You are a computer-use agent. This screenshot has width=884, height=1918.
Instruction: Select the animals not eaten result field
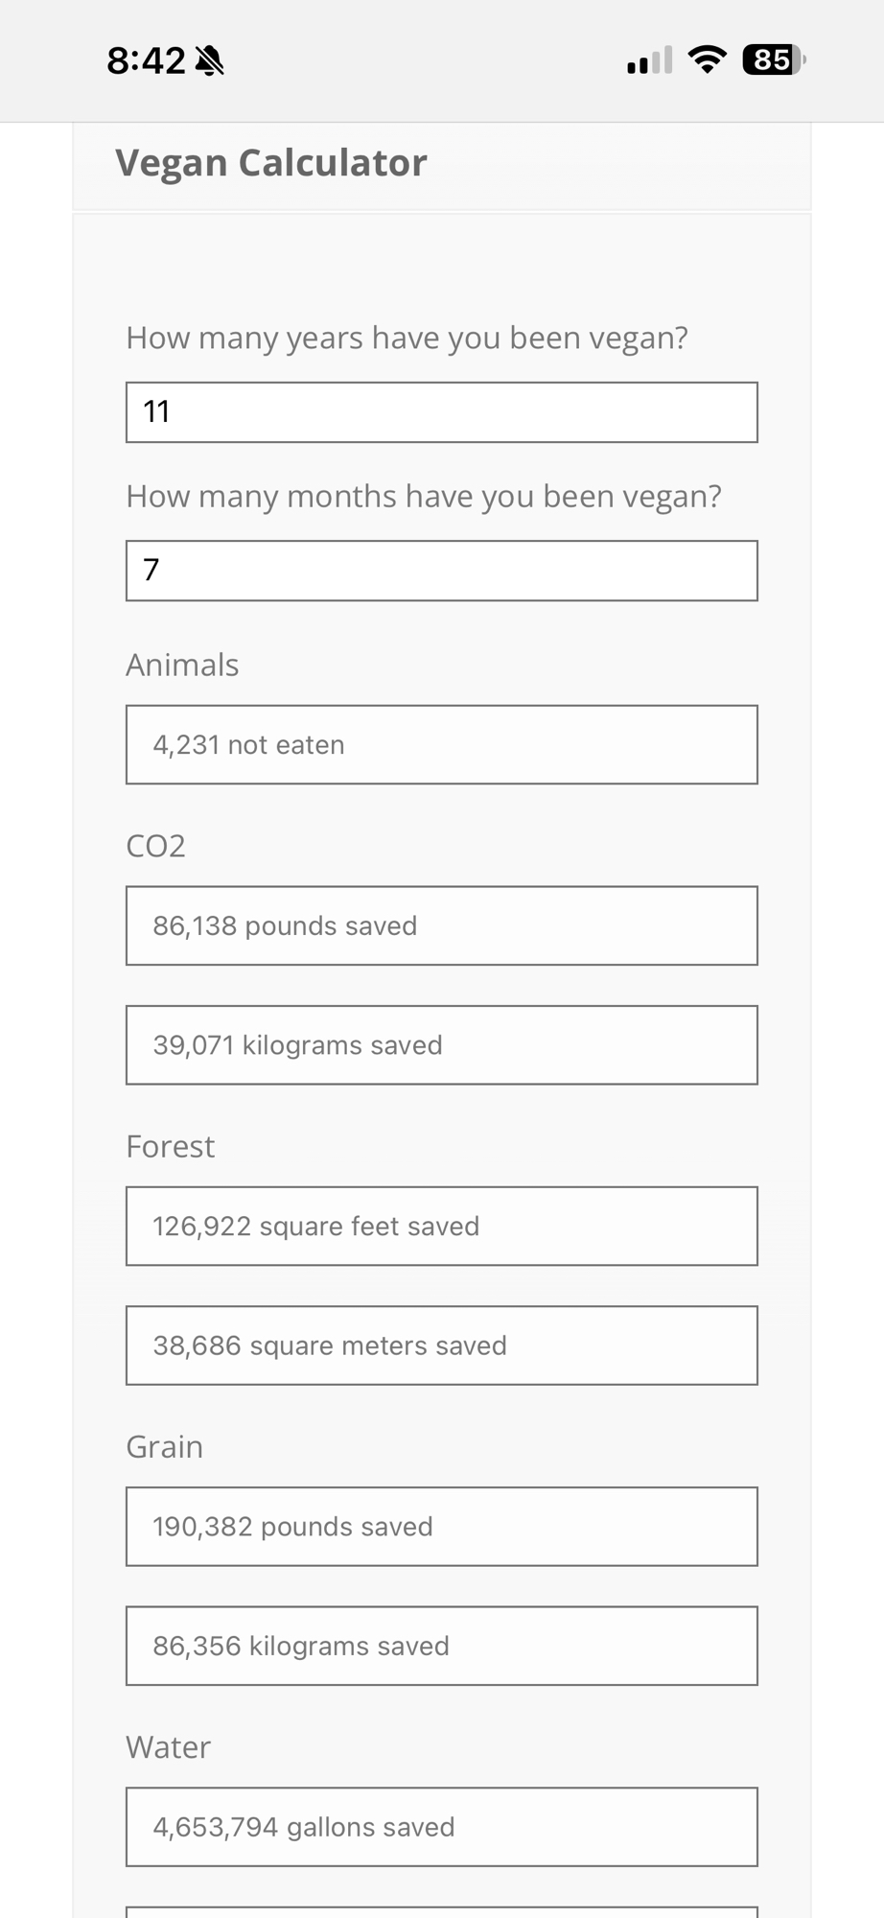tap(441, 745)
